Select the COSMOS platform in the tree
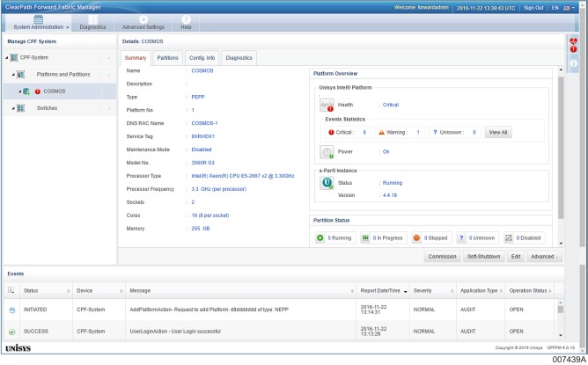Screen dimensions: 588x365 point(55,91)
